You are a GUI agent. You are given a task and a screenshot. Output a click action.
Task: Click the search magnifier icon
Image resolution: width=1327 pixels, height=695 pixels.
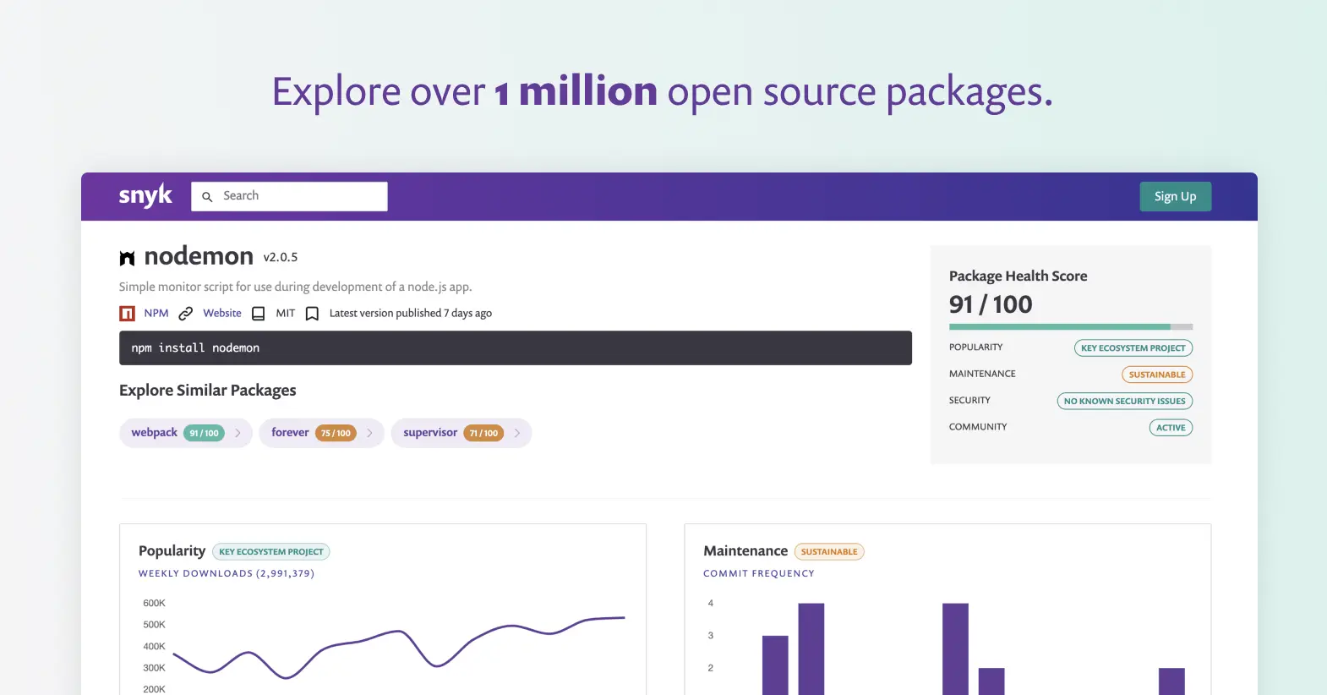point(207,197)
